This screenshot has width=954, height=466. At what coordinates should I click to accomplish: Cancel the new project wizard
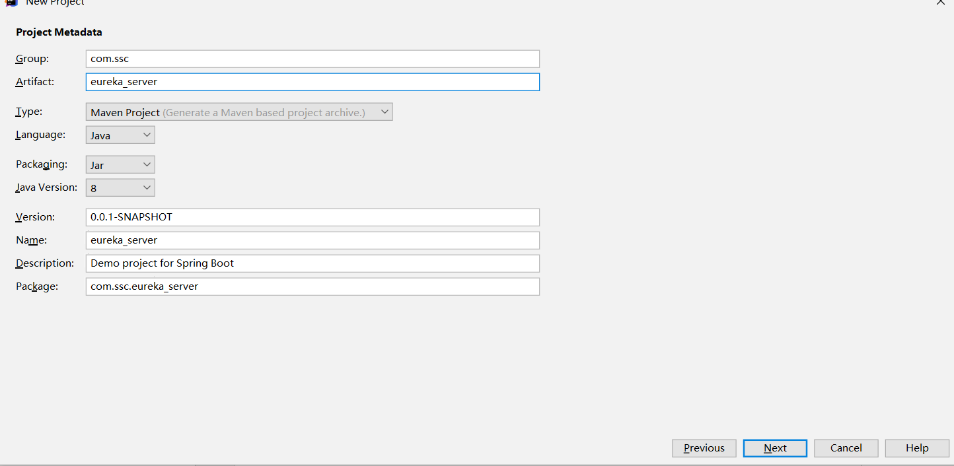[x=846, y=448]
